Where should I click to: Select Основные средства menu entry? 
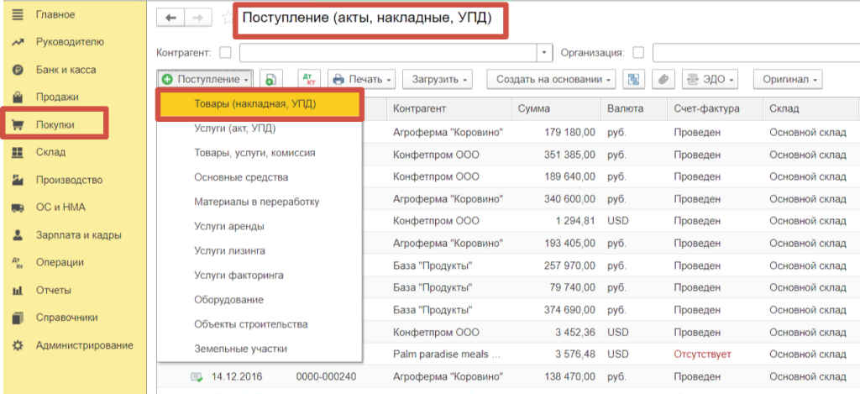[x=240, y=177]
